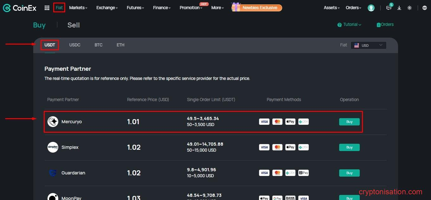Click the Newbies Exclusive gift banner

(257, 8)
